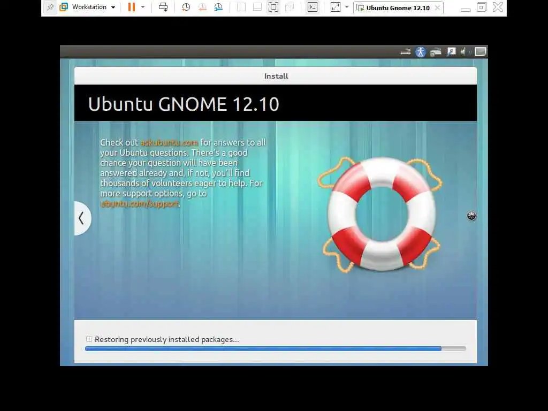Switch to Unity mode

[290, 7]
